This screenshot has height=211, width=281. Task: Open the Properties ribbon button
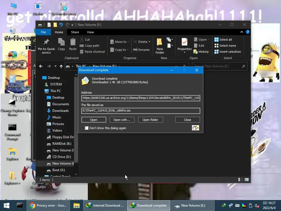coord(184,46)
